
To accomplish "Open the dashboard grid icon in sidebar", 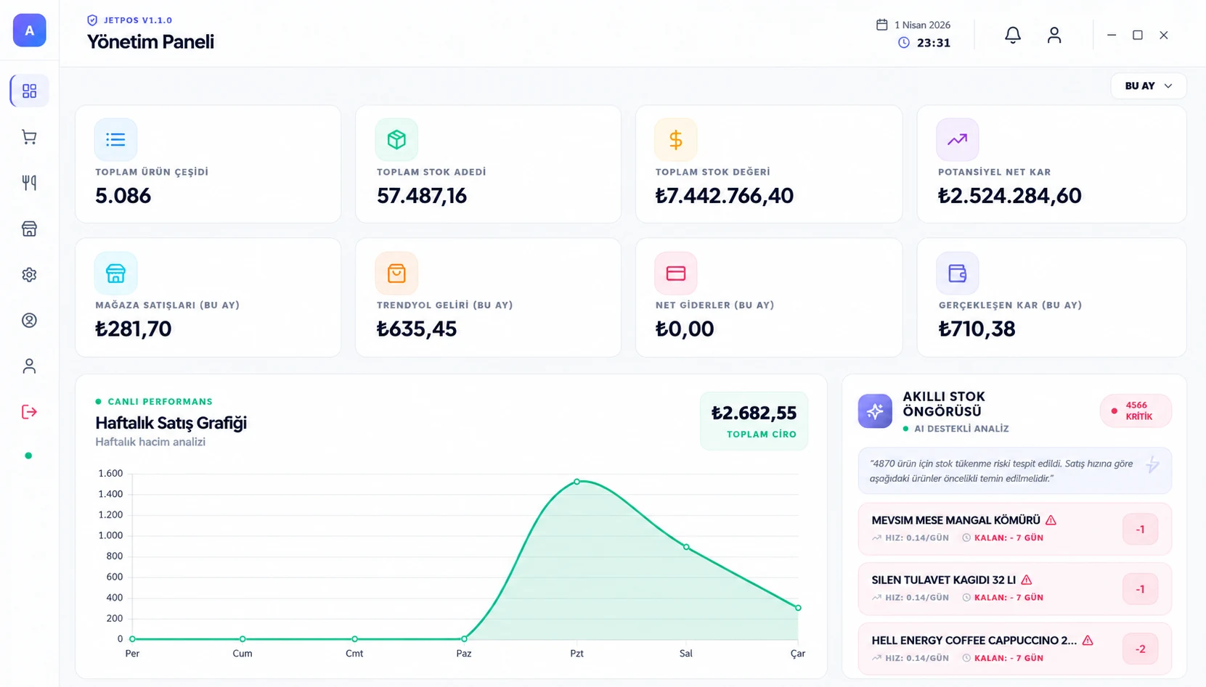I will (29, 91).
